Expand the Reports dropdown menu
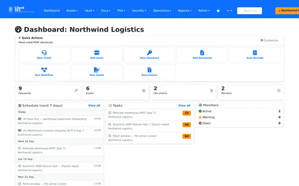This screenshot has width=299, height=186. coord(185,11)
